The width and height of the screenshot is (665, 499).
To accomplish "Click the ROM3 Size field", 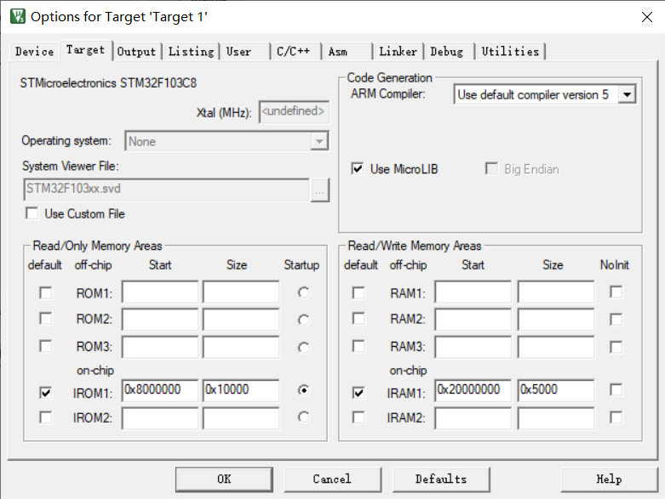I will 241,347.
